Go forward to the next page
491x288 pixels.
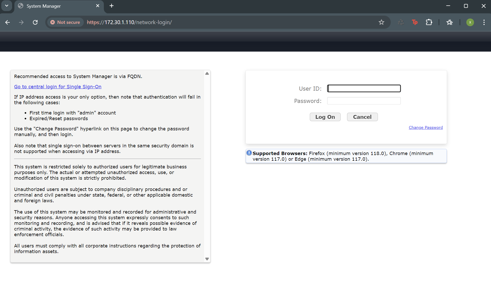click(x=21, y=22)
